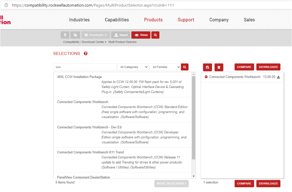Clear selections using the trash icon
This screenshot has width=292, height=192.
pos(219,67)
